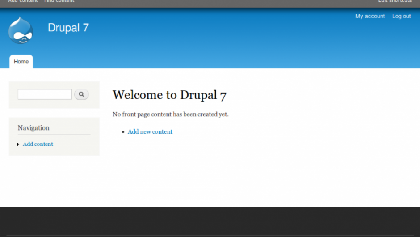Screen dimensions: 420x237
Task: Click Find content in top shortcut bar
Action: pos(59,1)
